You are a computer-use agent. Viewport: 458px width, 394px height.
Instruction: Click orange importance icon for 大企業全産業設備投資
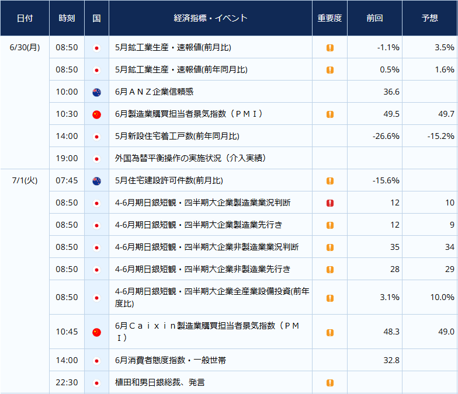point(329,298)
